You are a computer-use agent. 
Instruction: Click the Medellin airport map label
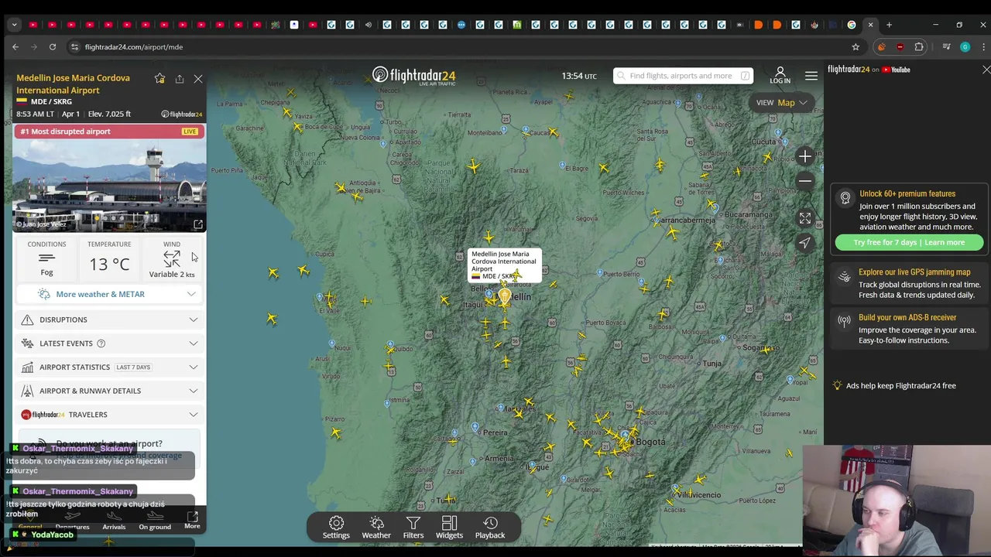click(504, 265)
